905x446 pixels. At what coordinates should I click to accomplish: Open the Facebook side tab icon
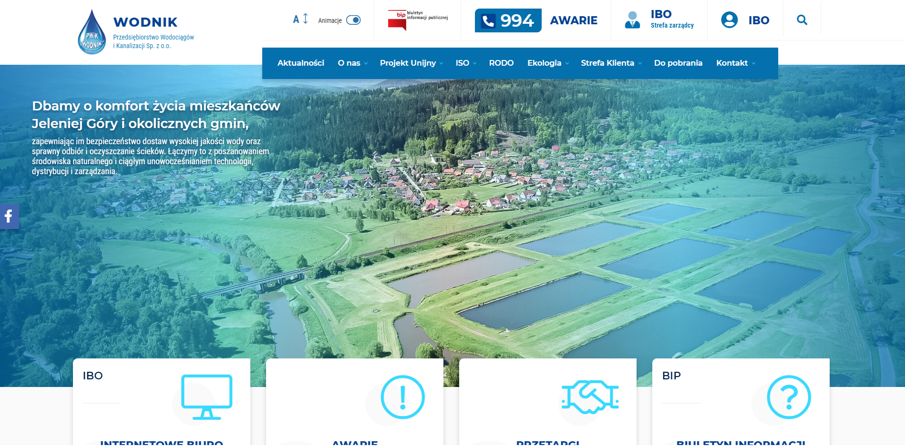(9, 217)
